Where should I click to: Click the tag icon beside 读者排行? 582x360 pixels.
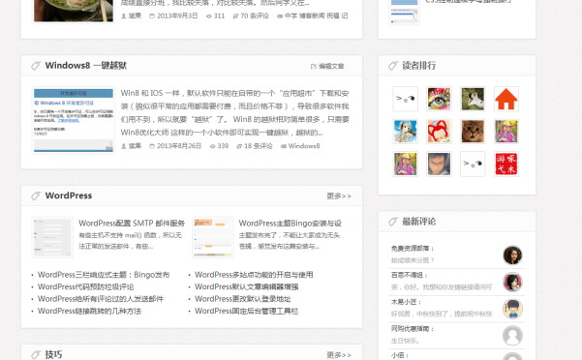[393, 66]
